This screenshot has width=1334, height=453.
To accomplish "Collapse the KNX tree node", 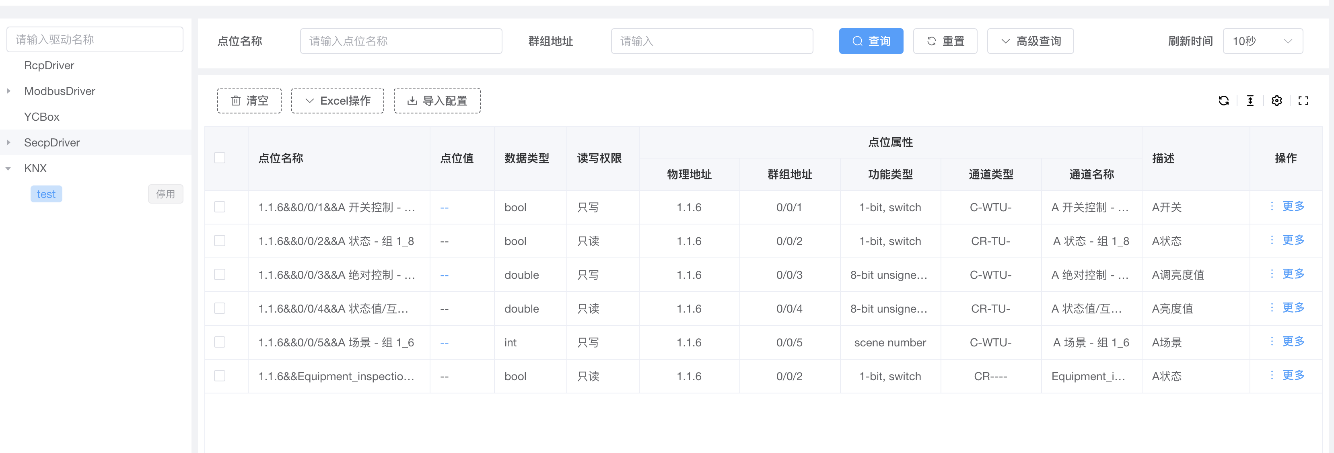I will pos(8,168).
